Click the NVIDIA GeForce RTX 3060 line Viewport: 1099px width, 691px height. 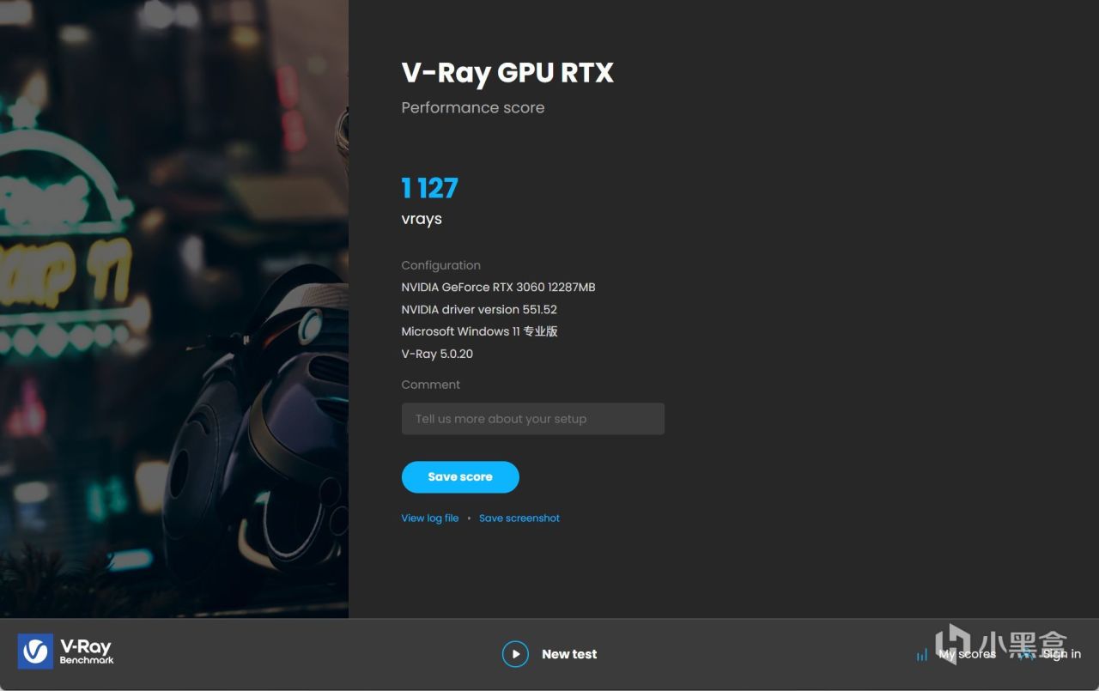tap(498, 288)
